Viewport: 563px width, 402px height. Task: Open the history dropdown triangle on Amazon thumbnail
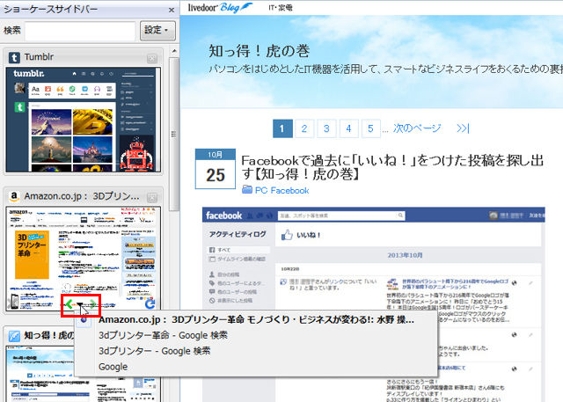point(80,305)
